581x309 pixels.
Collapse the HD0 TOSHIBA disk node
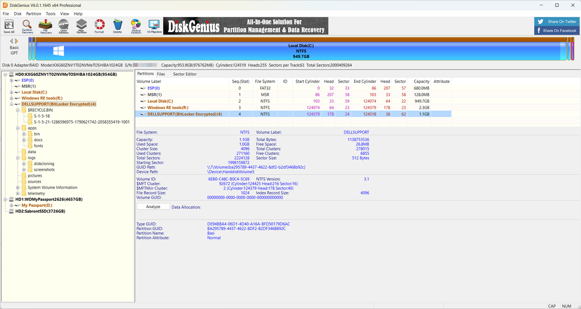[x=5, y=74]
